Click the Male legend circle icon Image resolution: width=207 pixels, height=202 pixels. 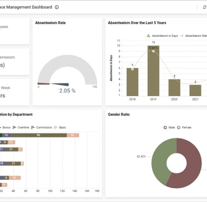click(x=165, y=127)
